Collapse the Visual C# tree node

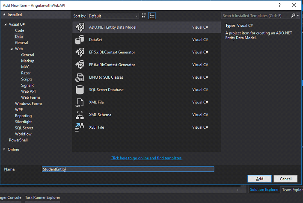(6, 24)
